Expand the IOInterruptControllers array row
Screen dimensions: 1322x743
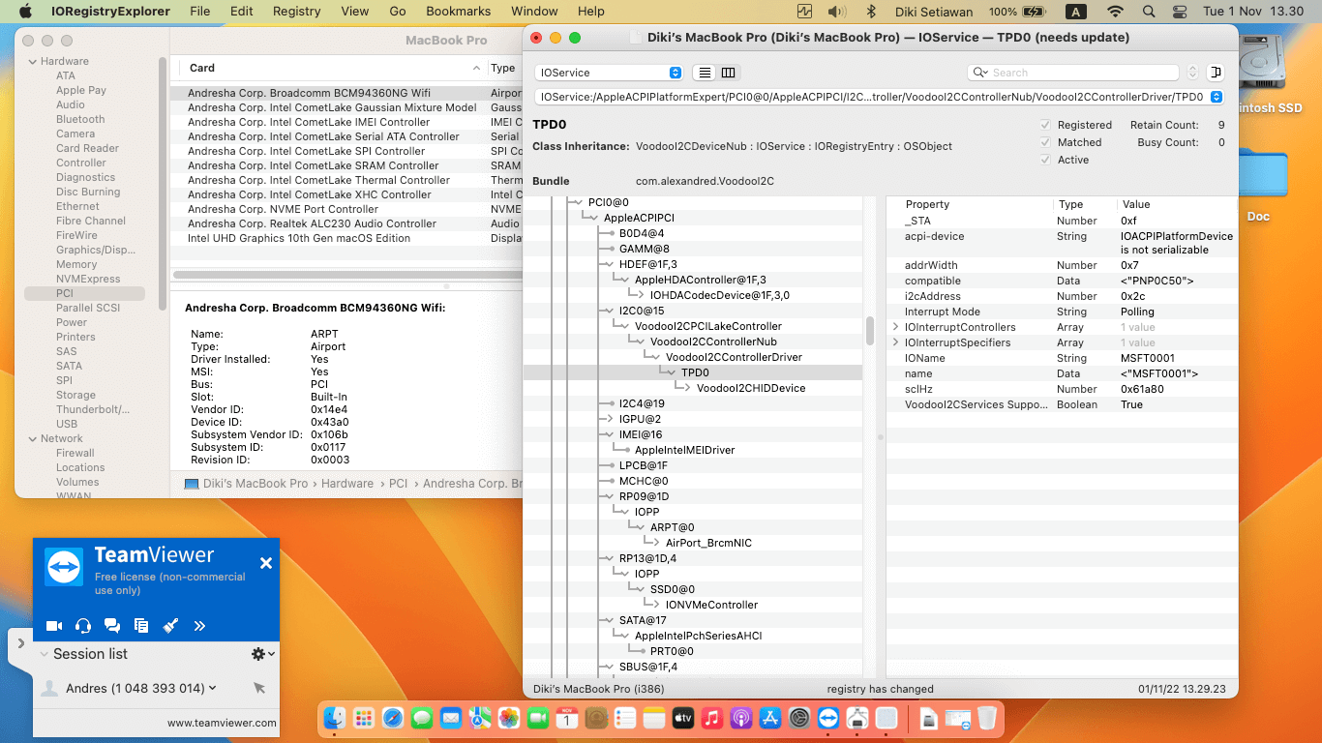click(x=896, y=327)
